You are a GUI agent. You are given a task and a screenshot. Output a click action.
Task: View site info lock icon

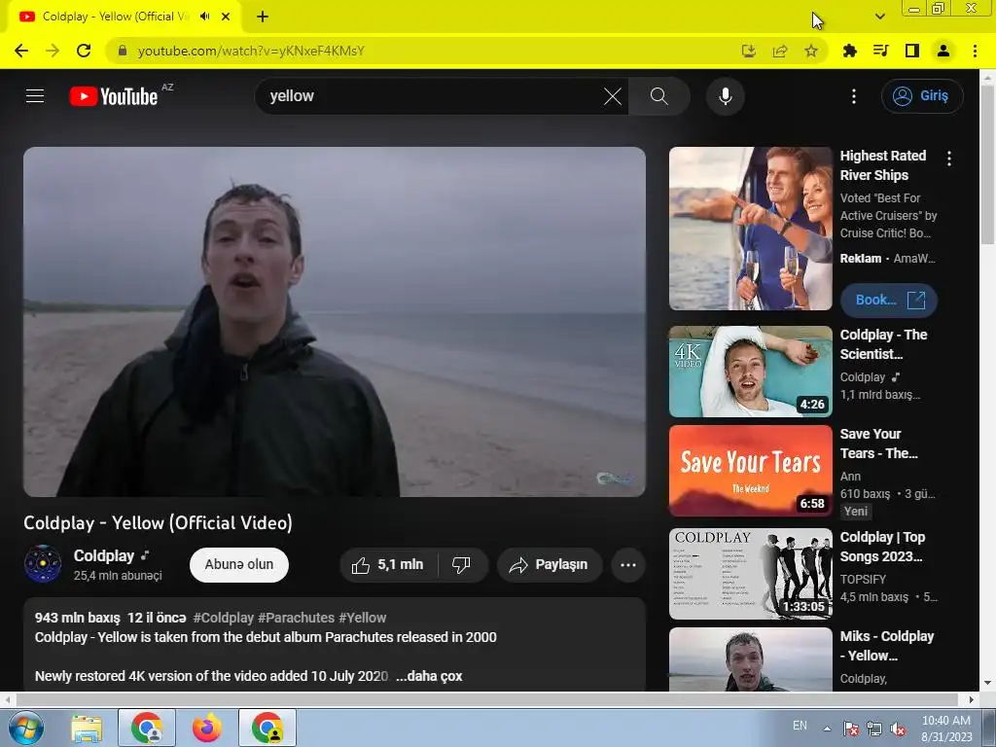pos(123,51)
